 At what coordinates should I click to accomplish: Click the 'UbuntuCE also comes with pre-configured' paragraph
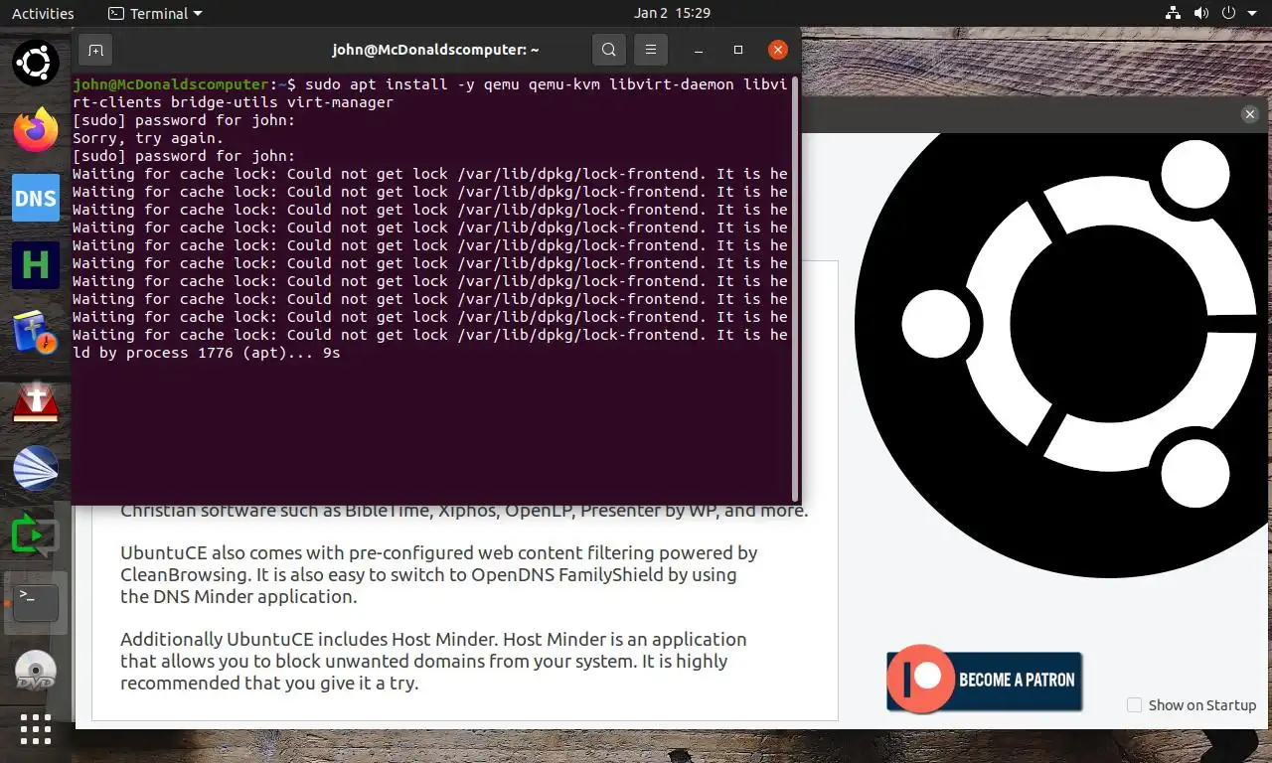(438, 575)
